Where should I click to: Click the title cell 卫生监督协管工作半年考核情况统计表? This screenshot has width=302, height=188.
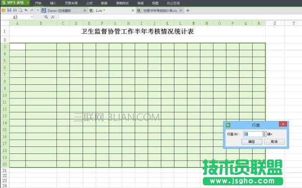coord(137,31)
